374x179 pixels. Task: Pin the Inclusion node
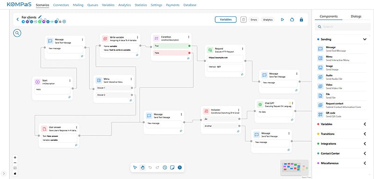[x=238, y=131]
